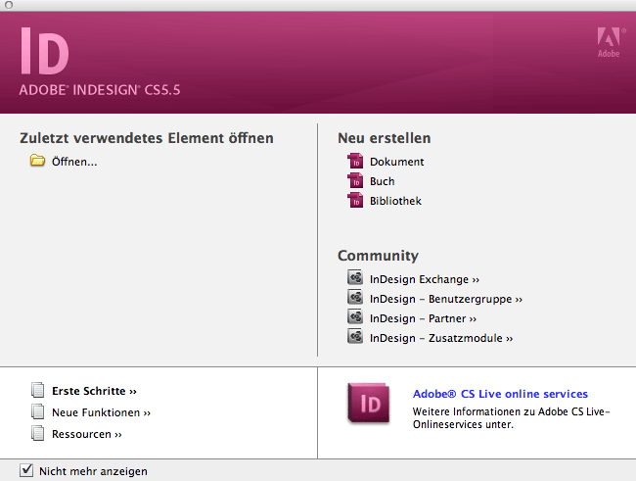Image resolution: width=636 pixels, height=481 pixels.
Task: Follow the Adobe CS Live online services link
Action: (500, 394)
